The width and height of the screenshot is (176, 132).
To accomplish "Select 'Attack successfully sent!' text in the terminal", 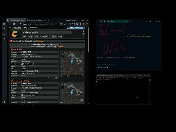I will point(106,64).
